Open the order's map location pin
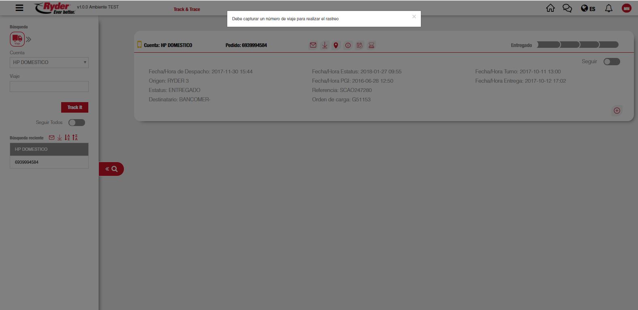The height and width of the screenshot is (310, 638). pos(336,45)
